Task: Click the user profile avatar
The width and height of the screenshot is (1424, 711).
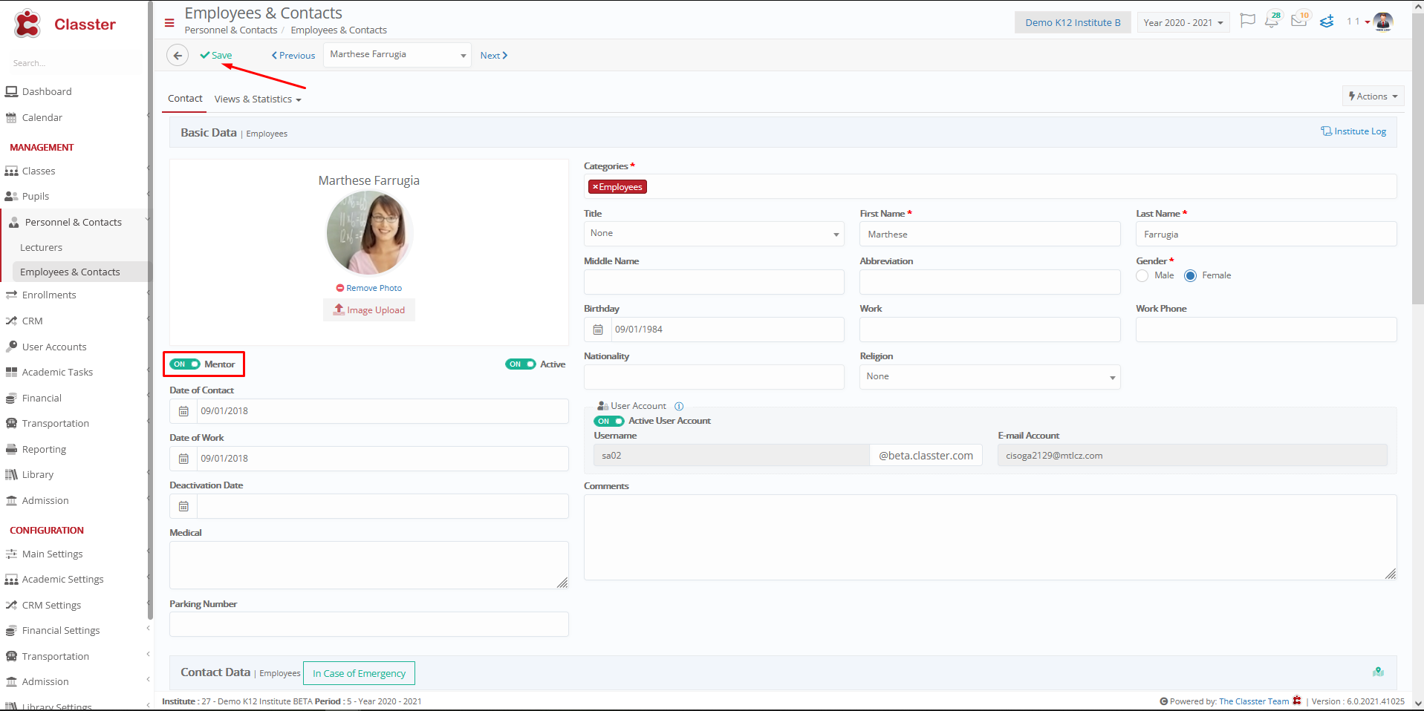Action: tap(1383, 22)
